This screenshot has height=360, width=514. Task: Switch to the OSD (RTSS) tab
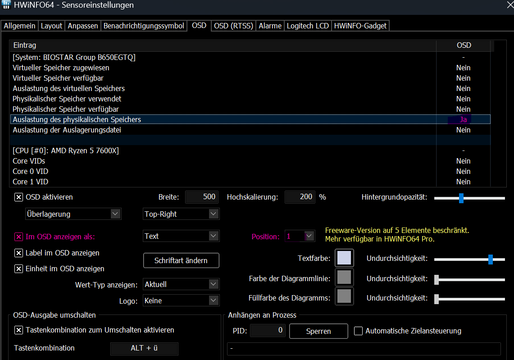(x=233, y=26)
